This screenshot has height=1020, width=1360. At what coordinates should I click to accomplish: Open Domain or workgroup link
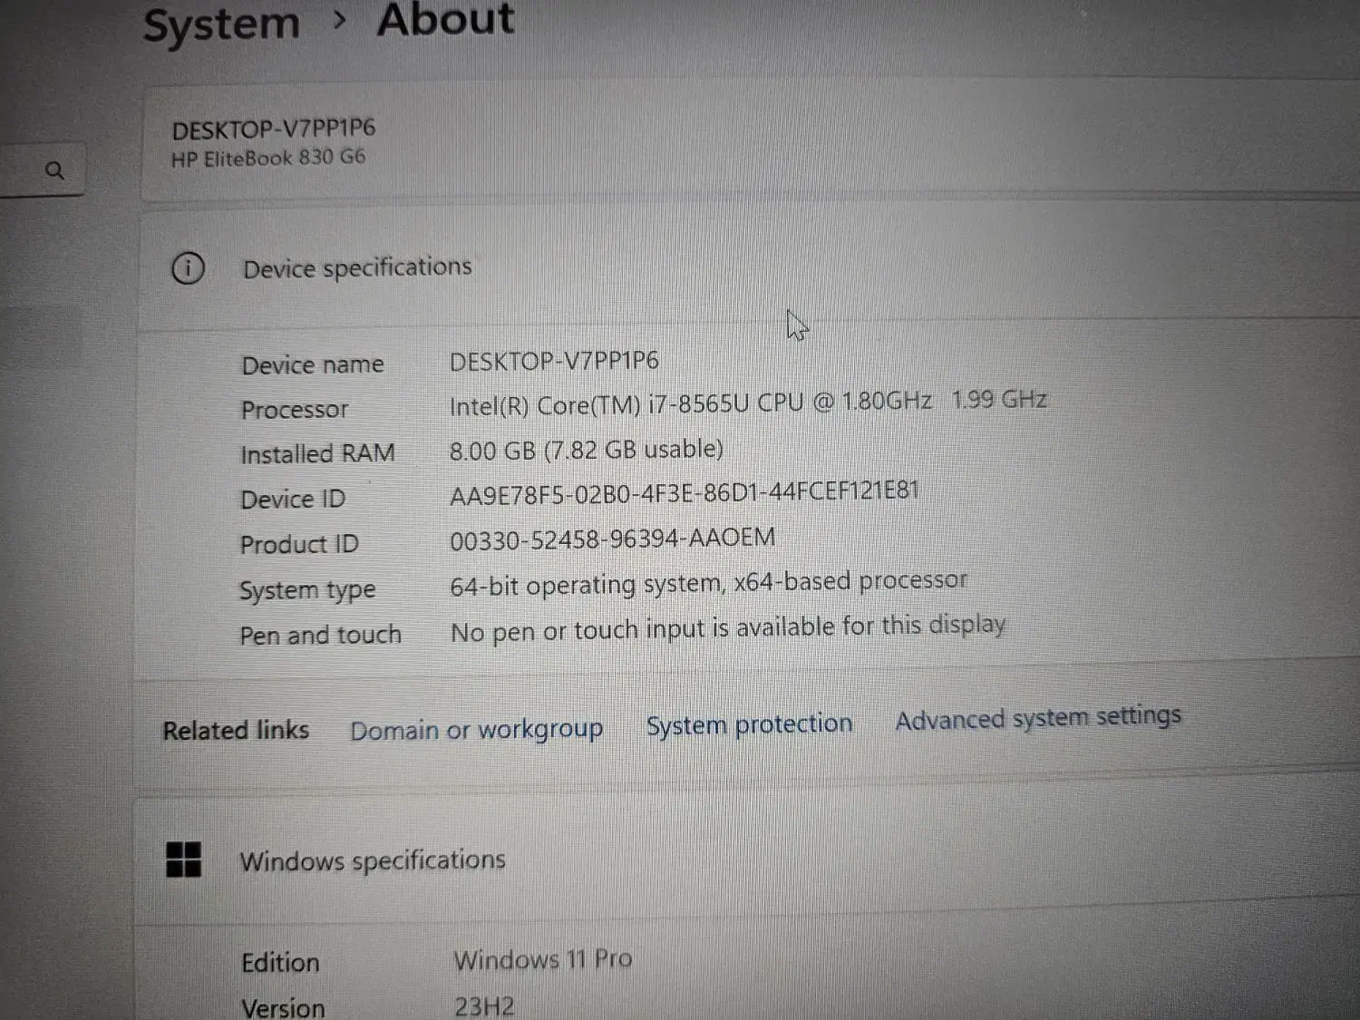point(477,730)
